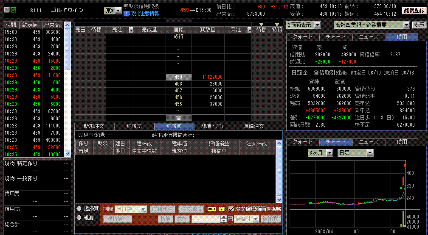Click the N indicator icon at top-left
This screenshot has width=428, height=235.
pos(7,10)
